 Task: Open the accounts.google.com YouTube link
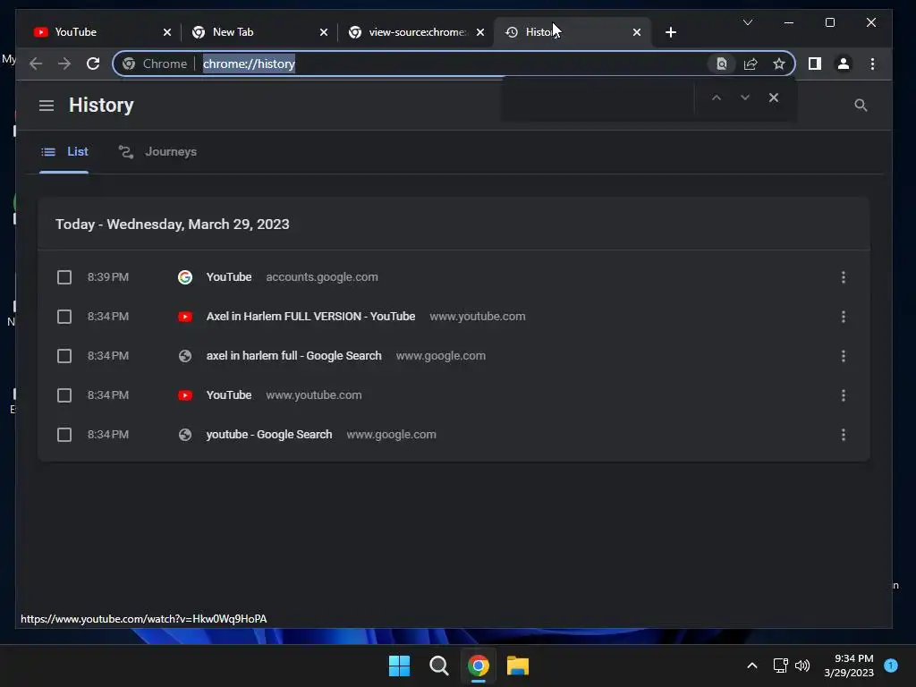(229, 277)
